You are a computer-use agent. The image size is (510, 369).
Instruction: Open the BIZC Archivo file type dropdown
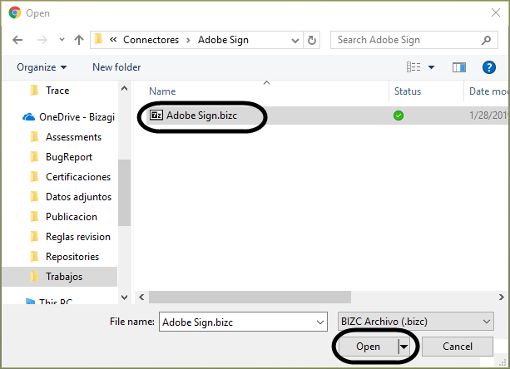pos(416,322)
